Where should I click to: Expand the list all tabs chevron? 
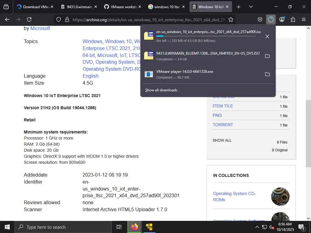click(251, 7)
